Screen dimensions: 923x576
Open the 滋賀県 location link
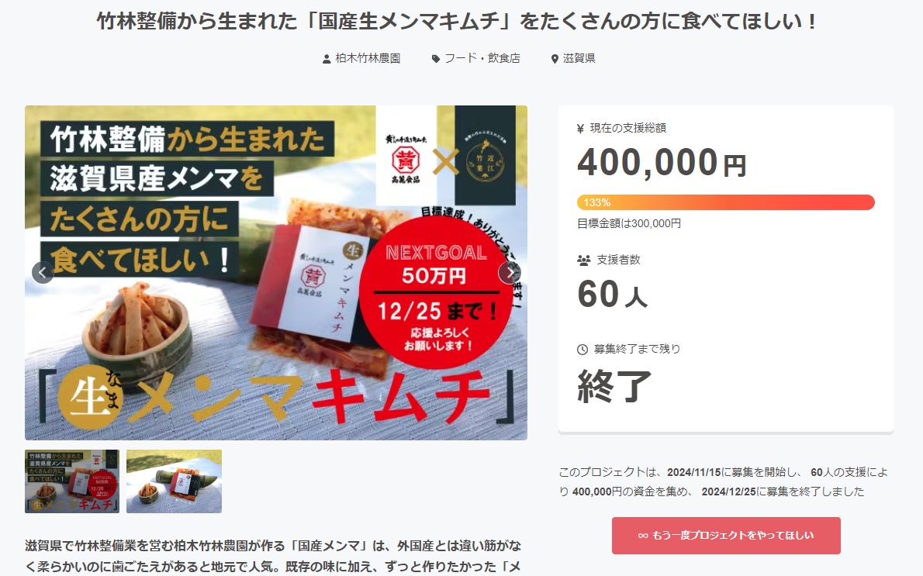click(579, 58)
